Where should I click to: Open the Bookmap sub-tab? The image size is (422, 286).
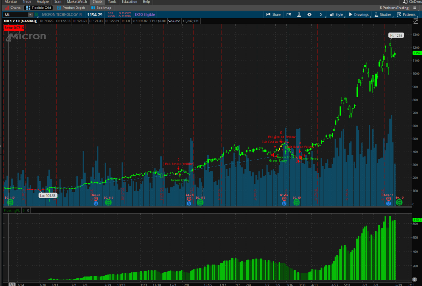tap(101, 8)
